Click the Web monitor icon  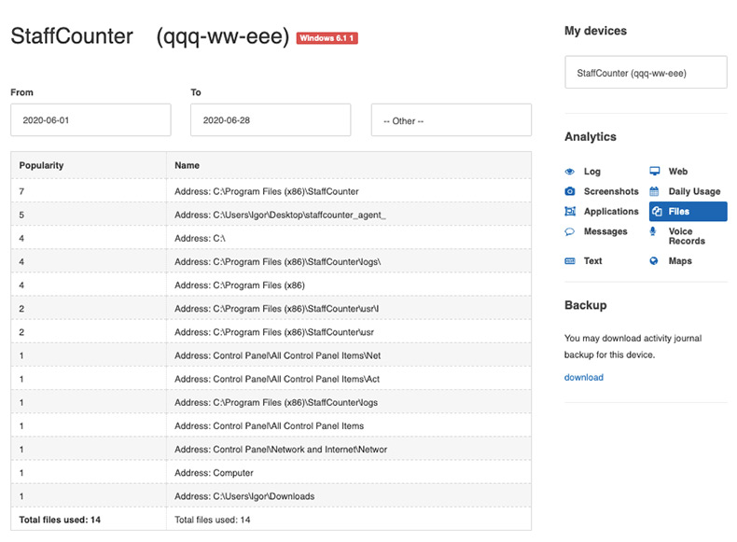pyautogui.click(x=654, y=171)
